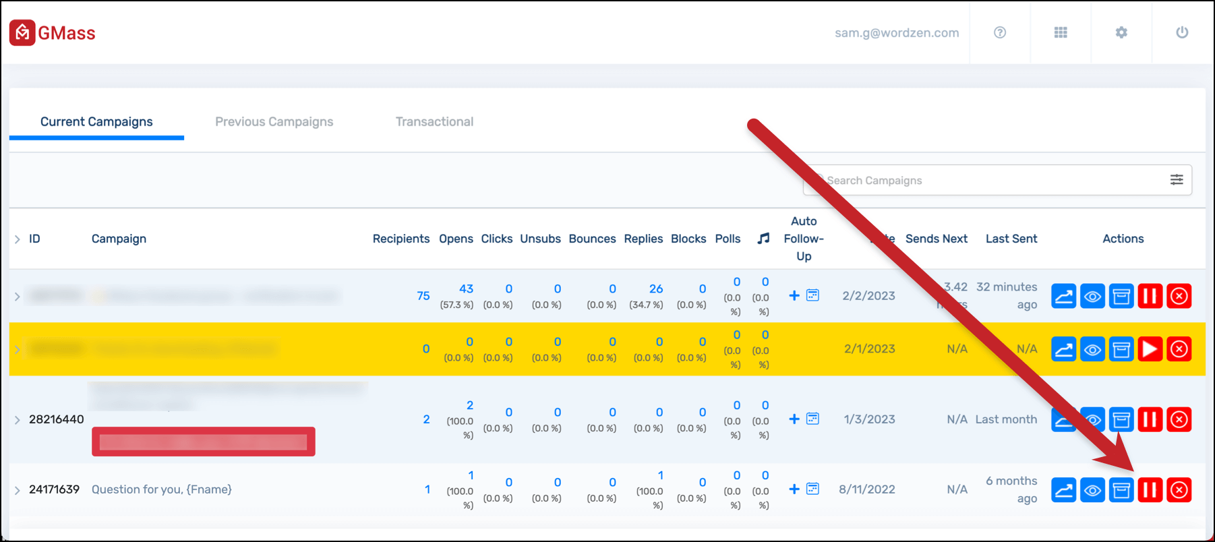Toggle eye view for 2/2/2023 campaign
Viewport: 1215px width, 542px height.
pyautogui.click(x=1092, y=296)
